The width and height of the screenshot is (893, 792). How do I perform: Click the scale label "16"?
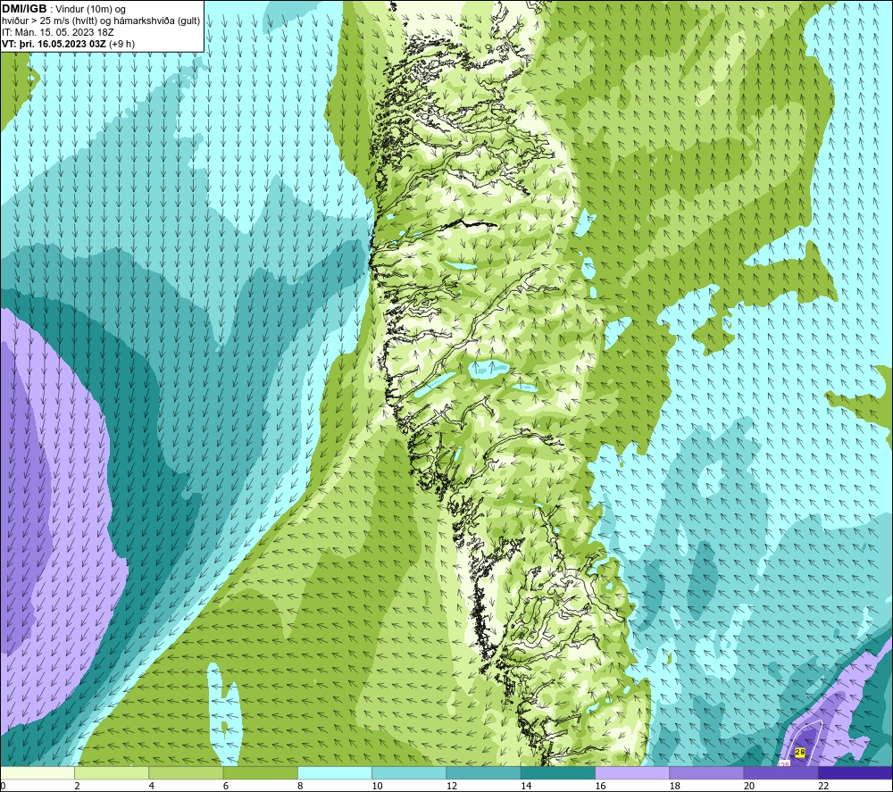click(x=601, y=786)
